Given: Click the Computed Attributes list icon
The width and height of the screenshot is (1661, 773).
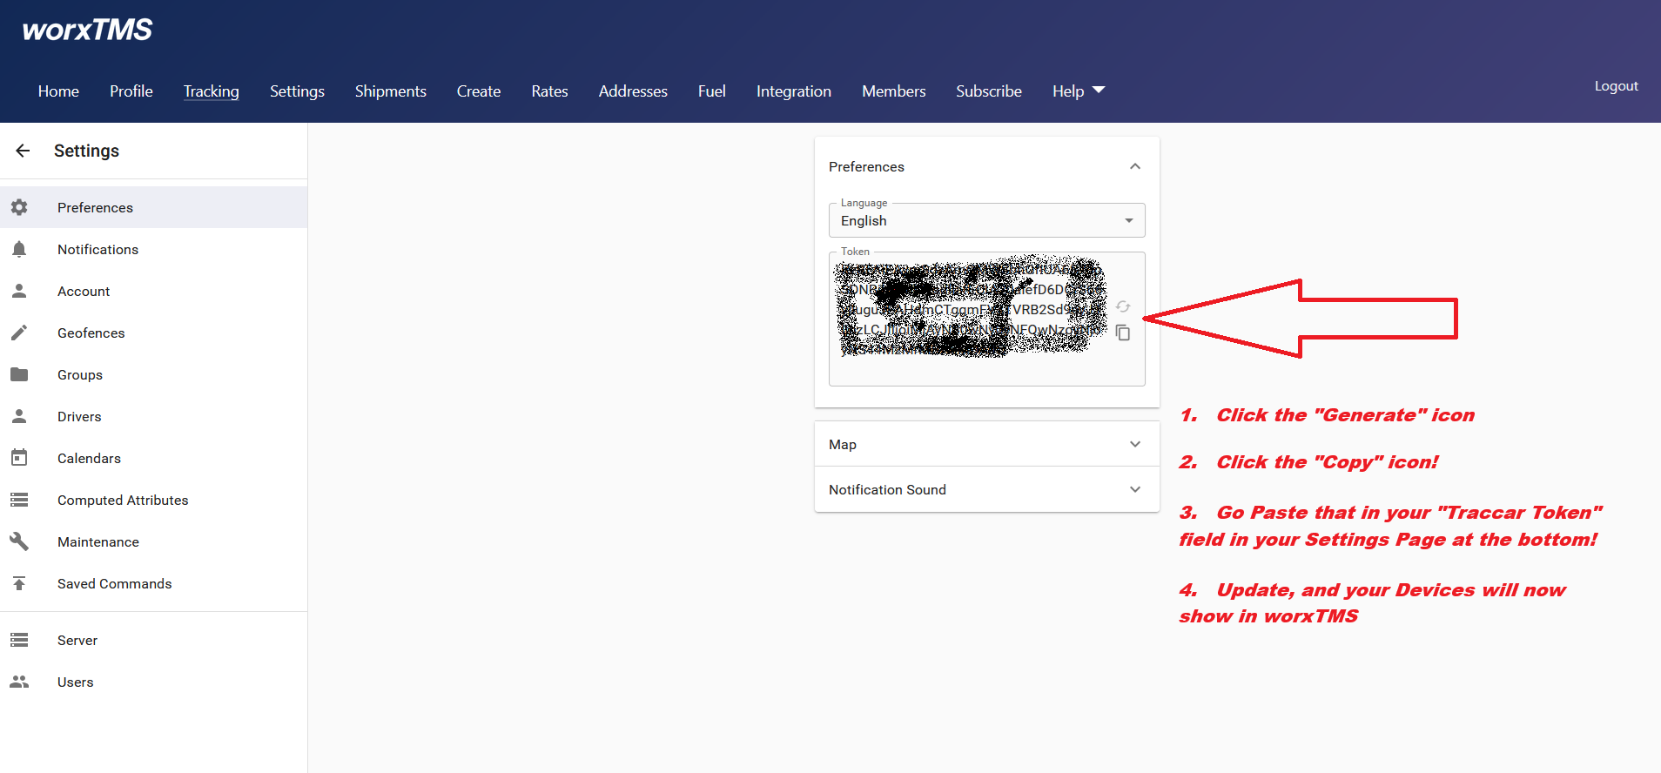Looking at the screenshot, I should [x=19, y=500].
